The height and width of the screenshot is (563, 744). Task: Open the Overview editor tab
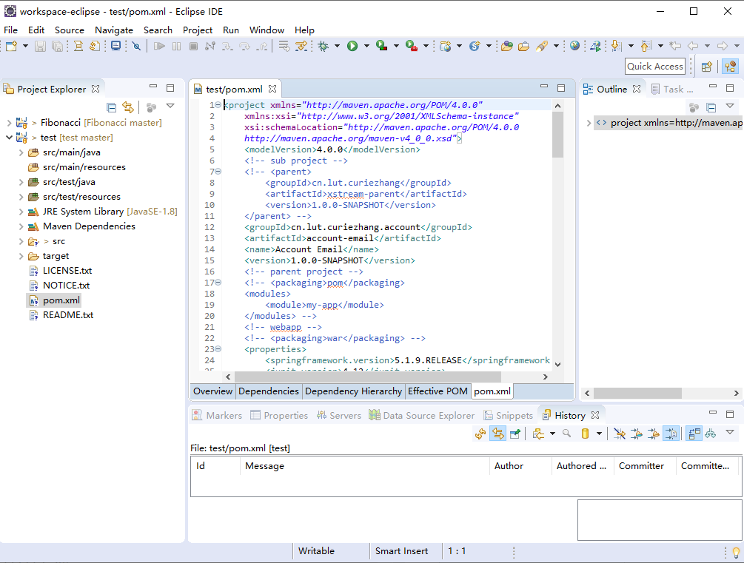(x=212, y=391)
